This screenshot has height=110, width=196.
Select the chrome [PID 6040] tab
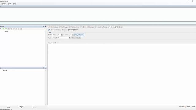pyautogui.click(x=116, y=27)
